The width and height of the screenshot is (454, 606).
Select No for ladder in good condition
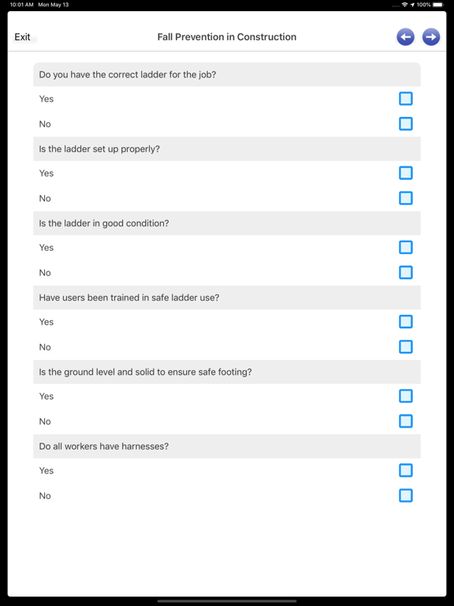(406, 272)
